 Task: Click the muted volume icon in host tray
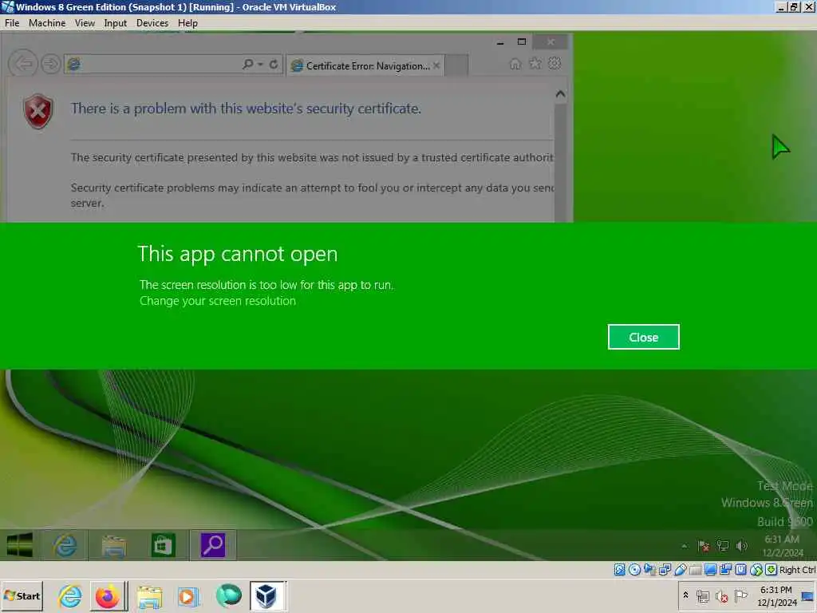pos(721,596)
